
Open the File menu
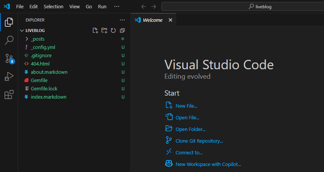pyautogui.click(x=20, y=7)
